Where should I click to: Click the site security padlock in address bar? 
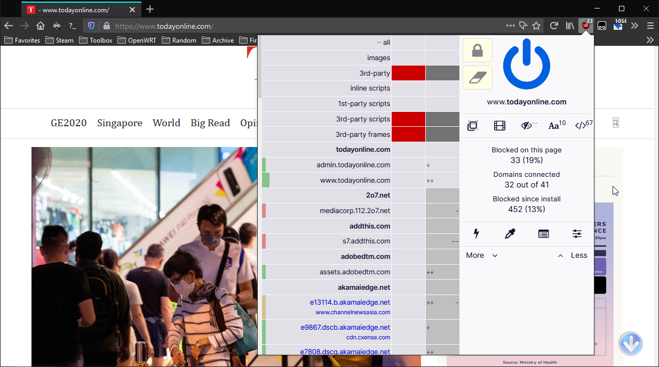click(x=107, y=26)
